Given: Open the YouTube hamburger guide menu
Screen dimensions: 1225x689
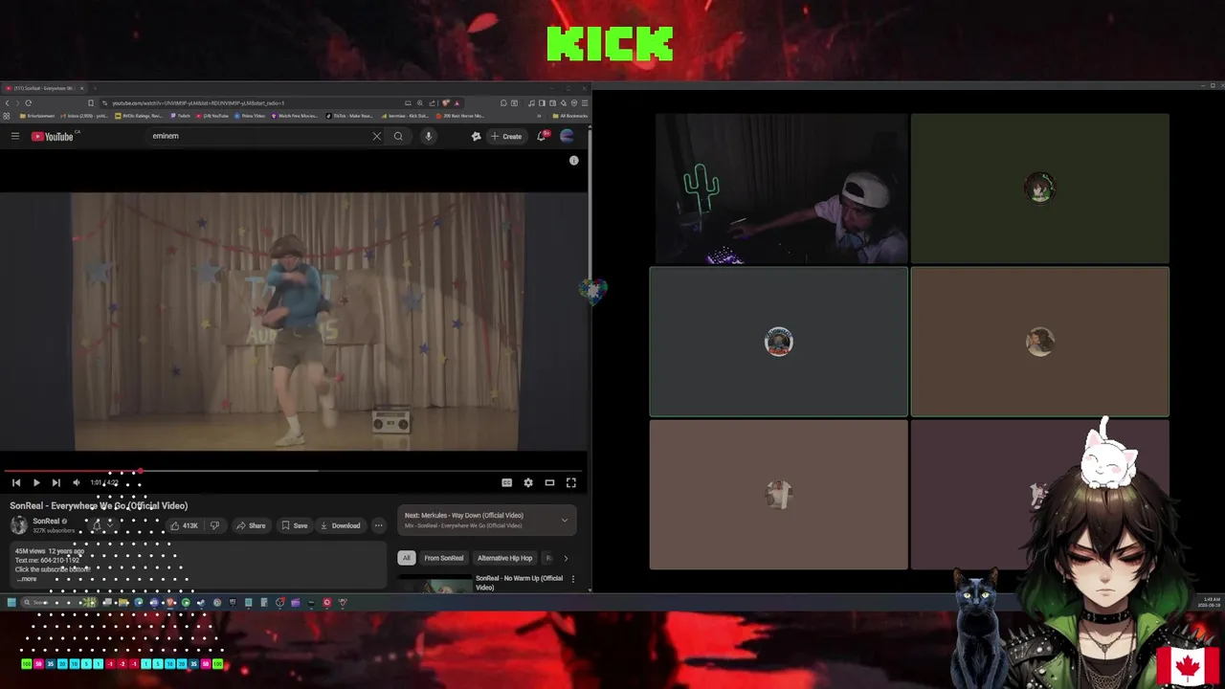Looking at the screenshot, I should pyautogui.click(x=15, y=136).
